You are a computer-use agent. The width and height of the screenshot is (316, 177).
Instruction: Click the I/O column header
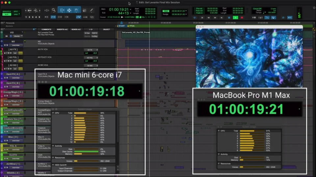tap(91, 29)
